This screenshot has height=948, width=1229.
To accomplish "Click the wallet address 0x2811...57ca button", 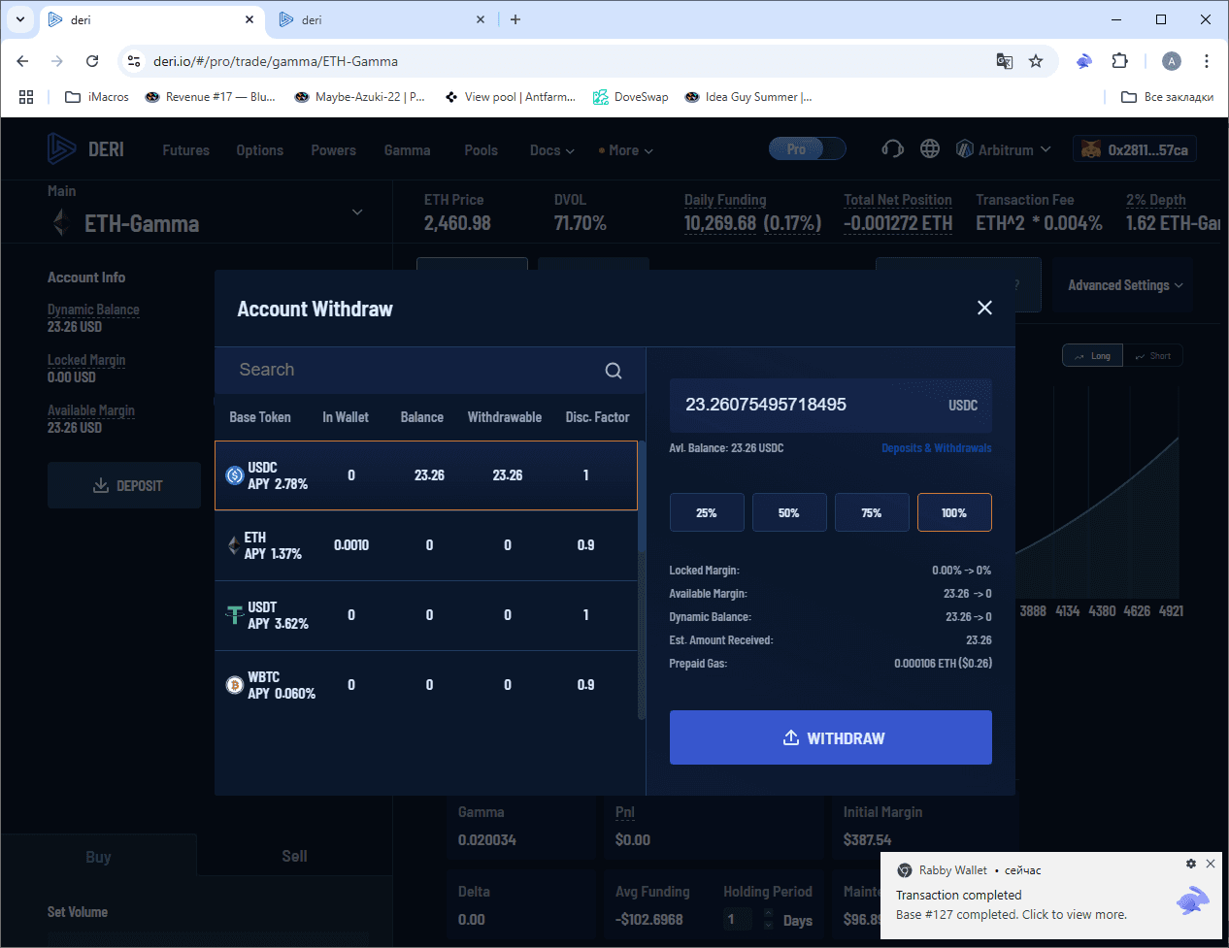I will tap(1135, 149).
